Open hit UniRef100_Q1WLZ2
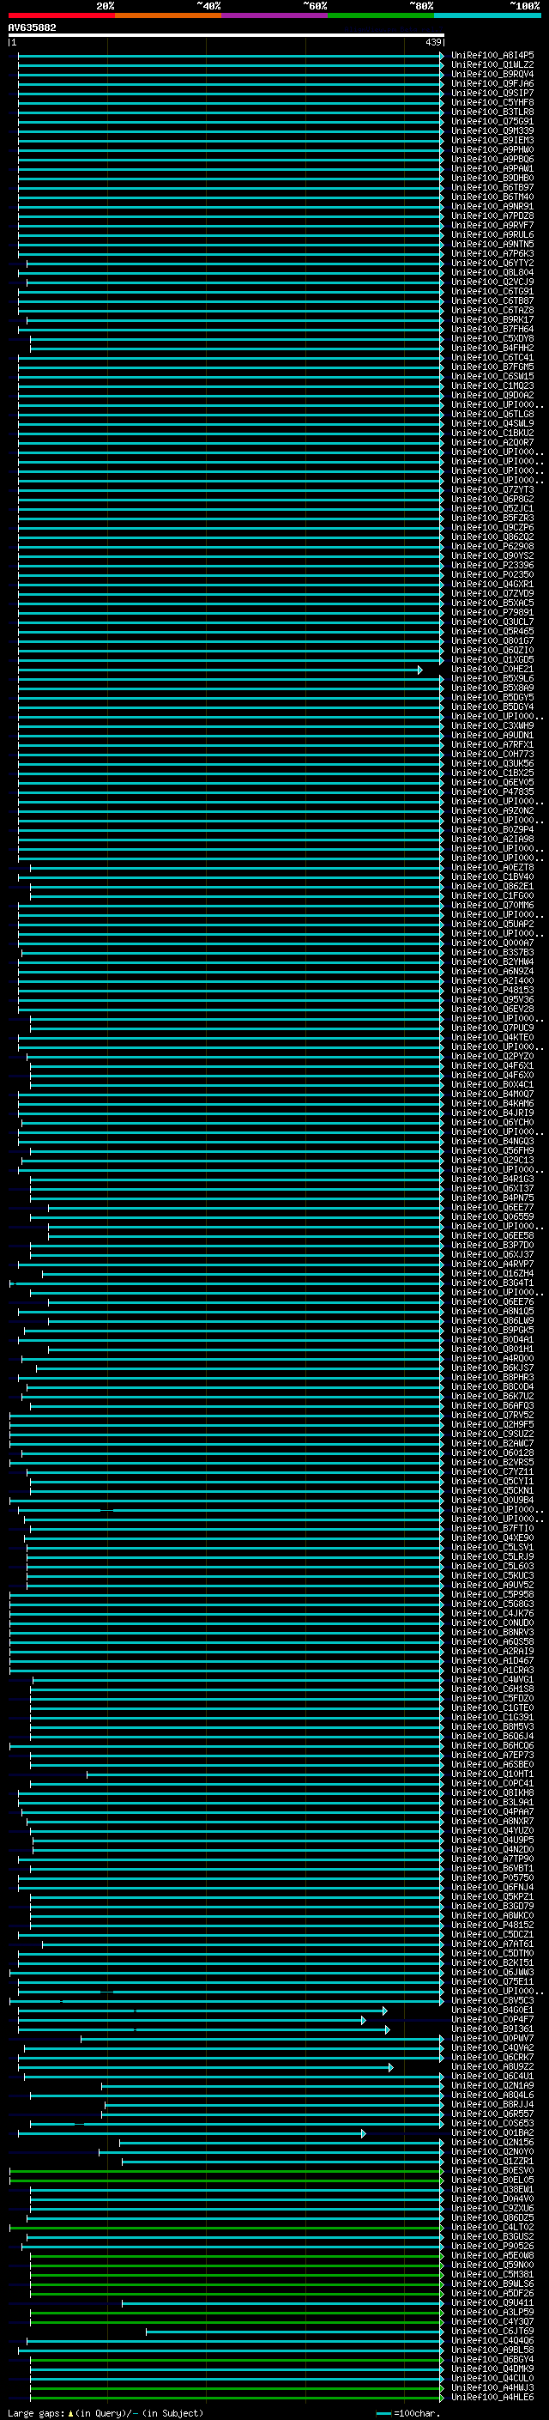Viewport: 549px width, 2420px height. [492, 65]
